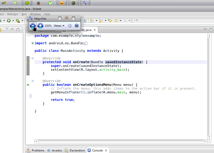
Task: Click the Magnifier zoom out minus button
Action: (33, 26)
